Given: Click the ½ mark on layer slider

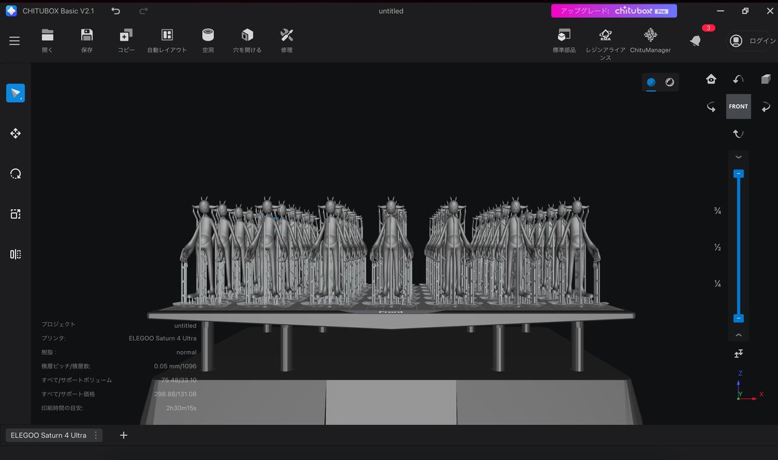Looking at the screenshot, I should click(x=718, y=247).
